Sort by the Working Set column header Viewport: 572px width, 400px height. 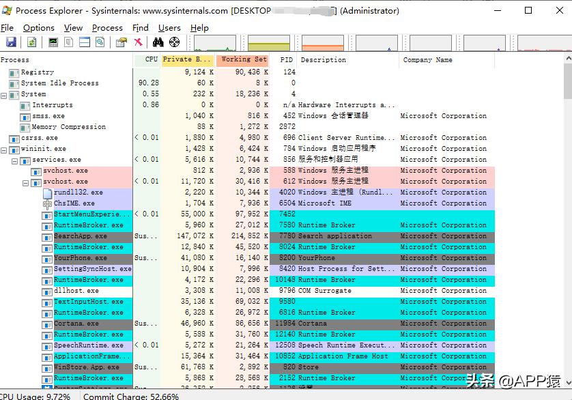point(243,60)
